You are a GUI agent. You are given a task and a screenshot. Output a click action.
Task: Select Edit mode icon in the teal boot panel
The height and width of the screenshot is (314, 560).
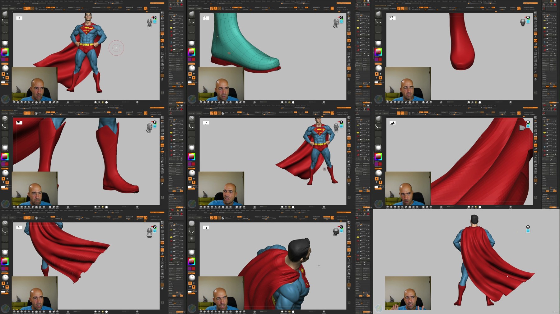click(x=212, y=8)
